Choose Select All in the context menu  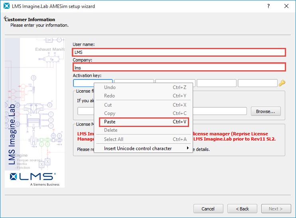(x=113, y=139)
